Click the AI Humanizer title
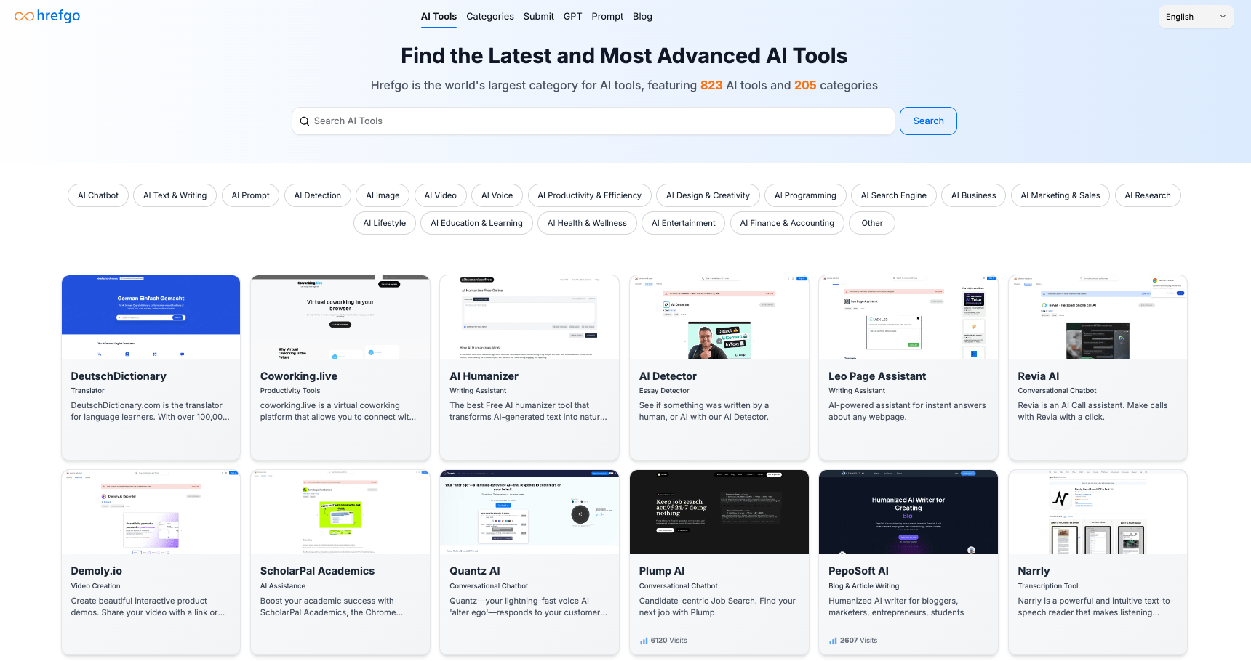 (484, 376)
